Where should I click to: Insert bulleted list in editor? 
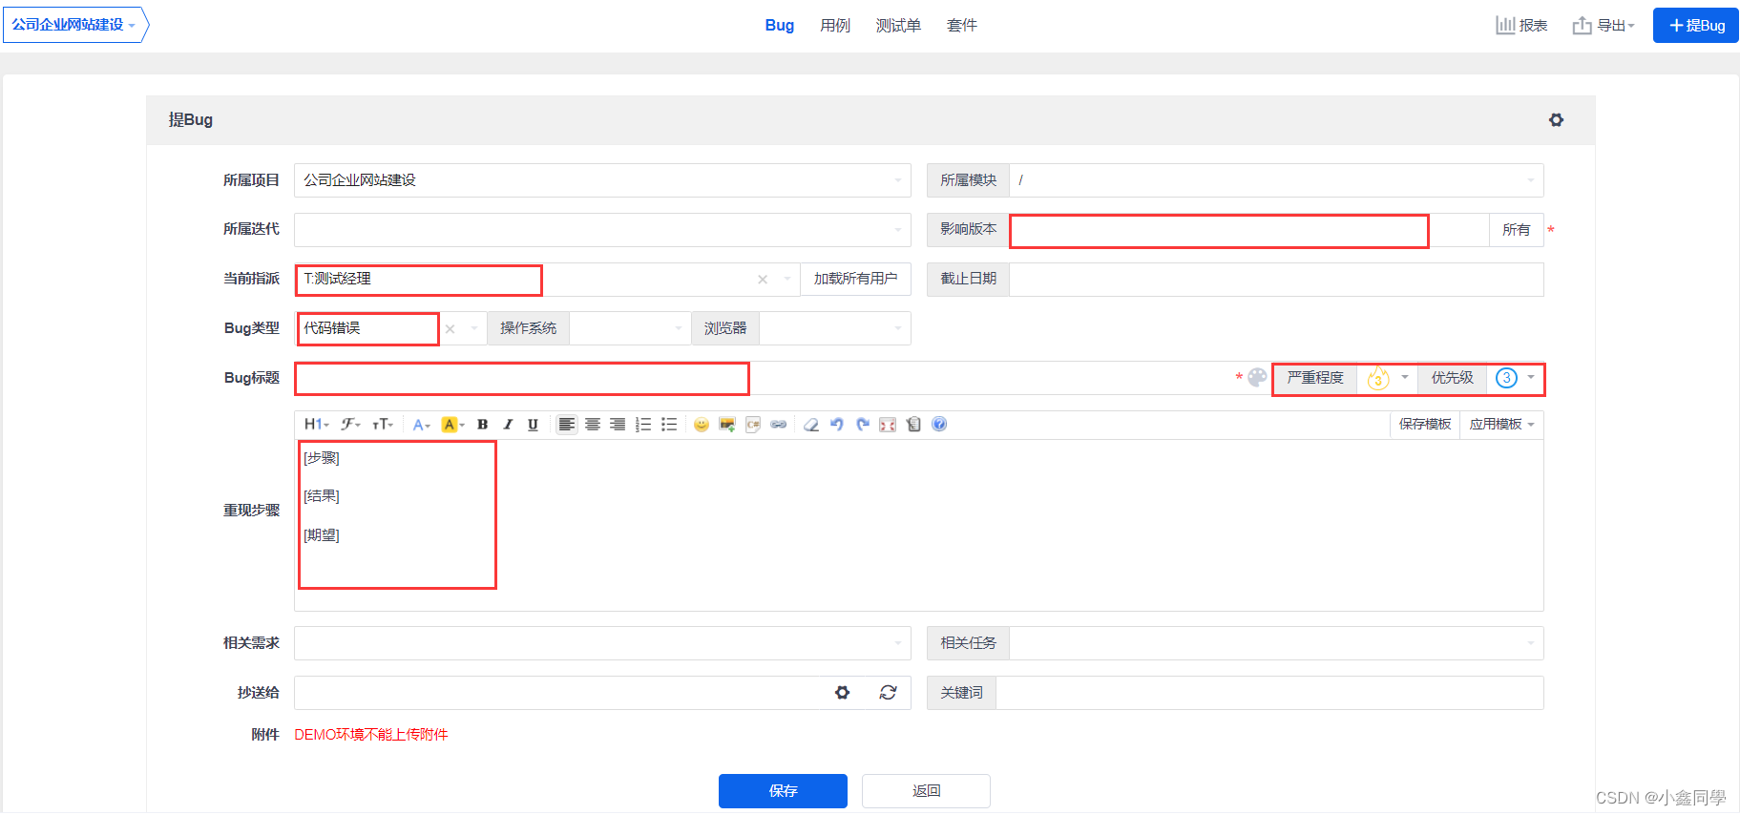pos(669,425)
